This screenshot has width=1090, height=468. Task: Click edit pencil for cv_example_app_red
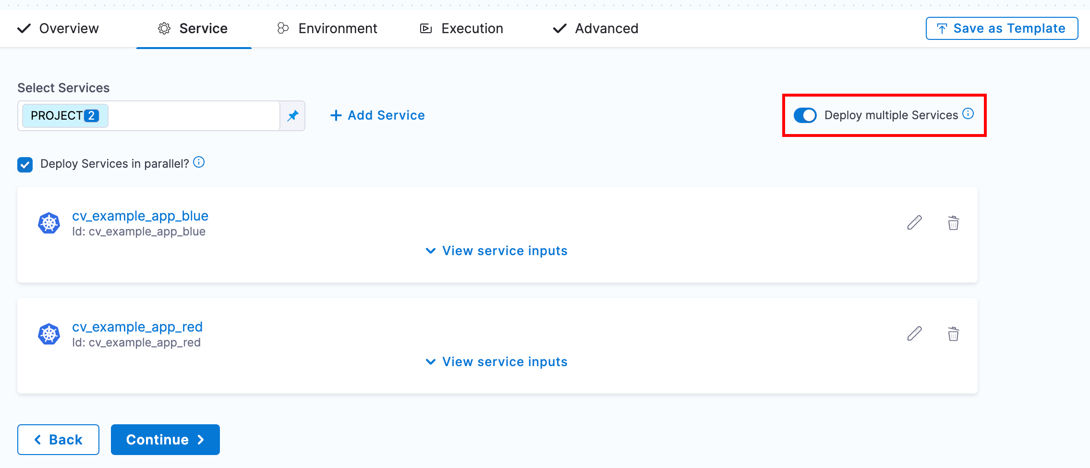[x=914, y=334]
